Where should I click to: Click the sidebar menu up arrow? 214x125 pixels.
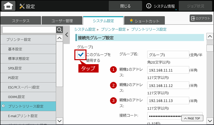pos(60,38)
